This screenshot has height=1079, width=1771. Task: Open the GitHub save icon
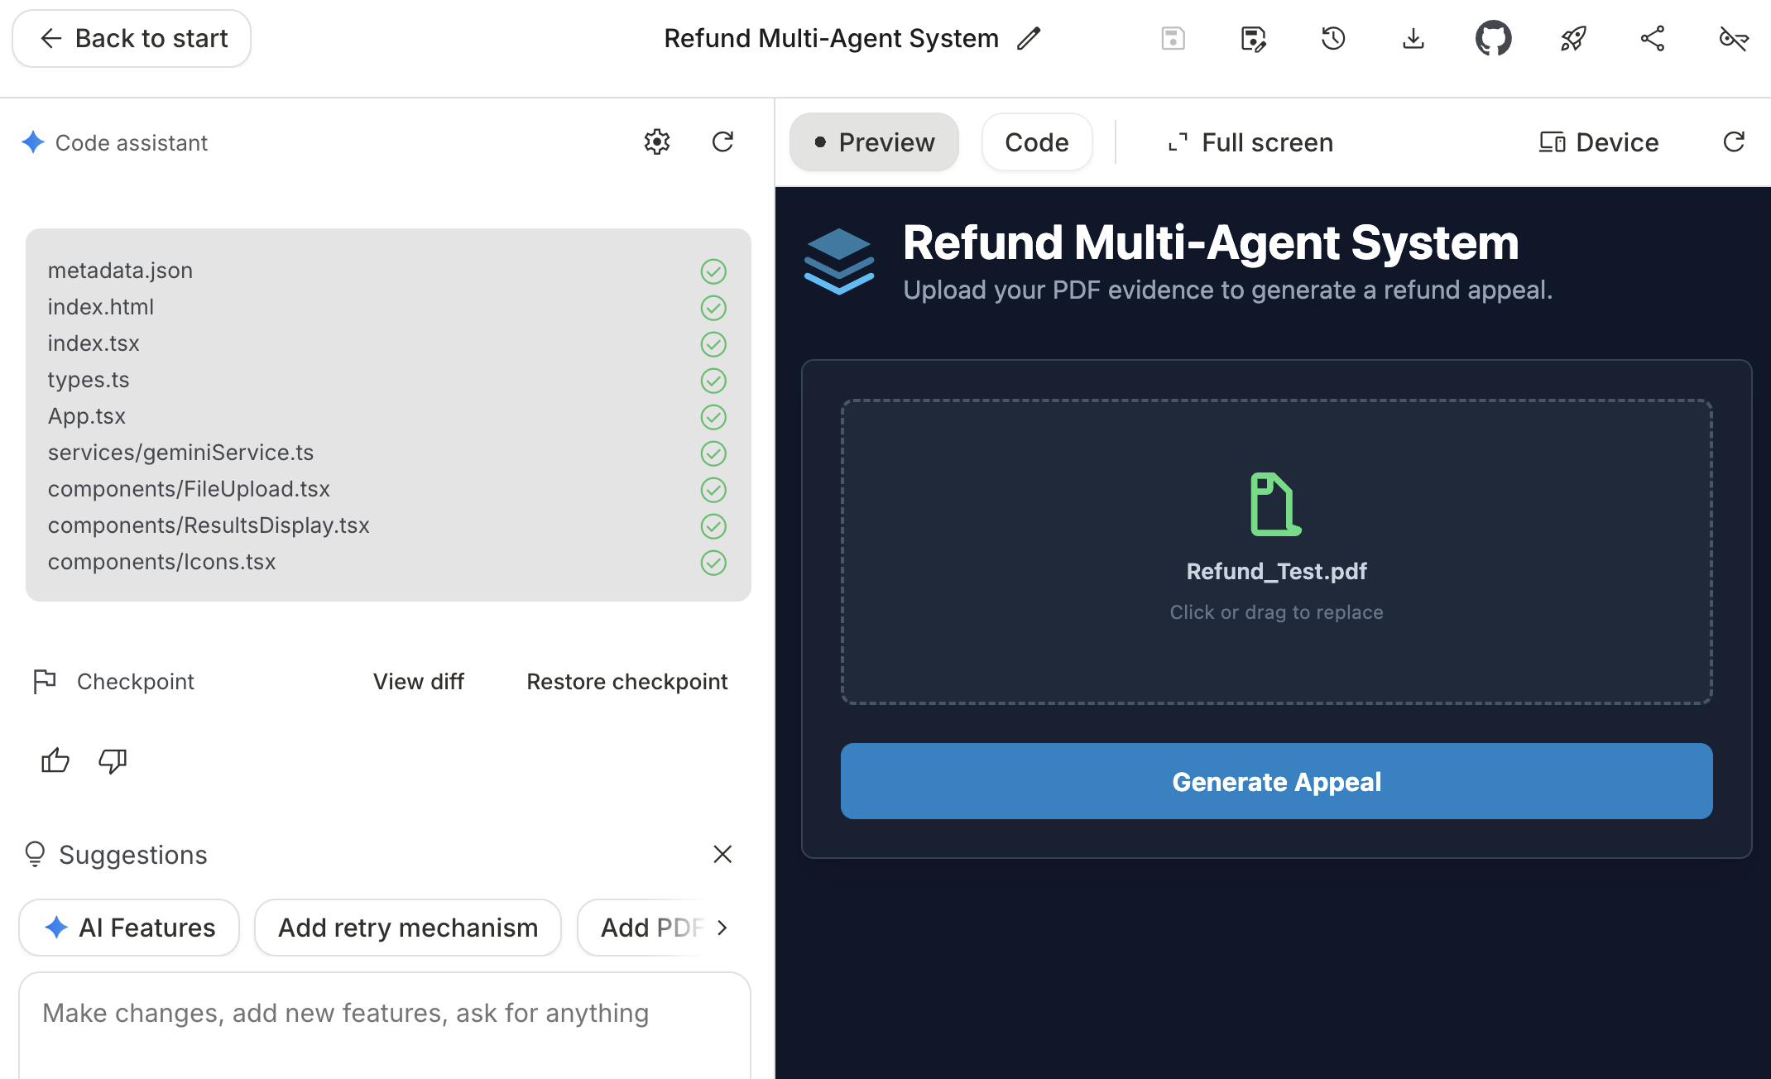click(1493, 39)
